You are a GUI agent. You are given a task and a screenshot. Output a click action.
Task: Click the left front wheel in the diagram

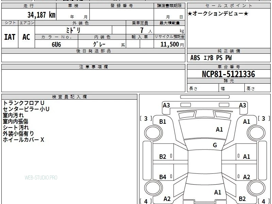[x=153, y=133]
